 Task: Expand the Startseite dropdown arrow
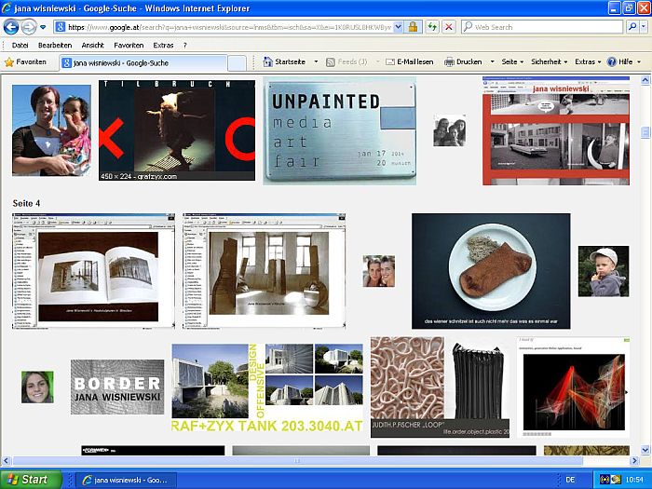pyautogui.click(x=316, y=62)
